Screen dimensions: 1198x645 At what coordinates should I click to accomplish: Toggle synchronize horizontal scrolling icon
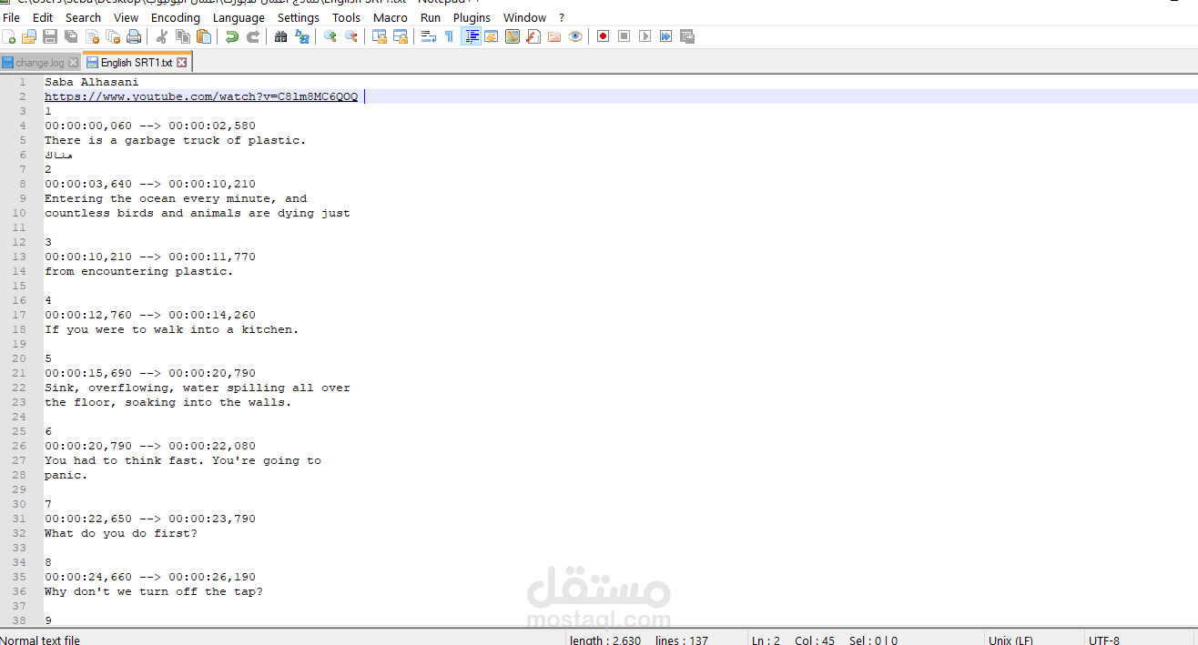(401, 36)
